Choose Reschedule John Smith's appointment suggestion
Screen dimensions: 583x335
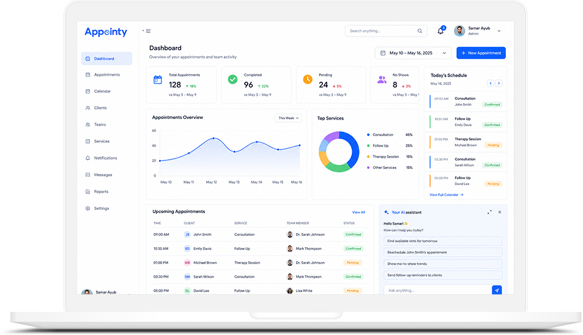[443, 253]
